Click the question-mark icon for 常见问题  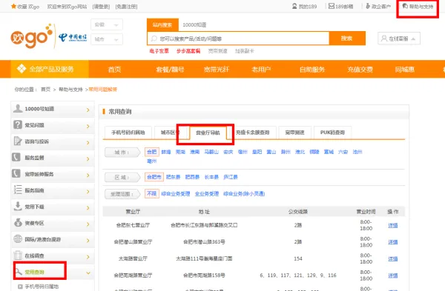click(x=18, y=124)
